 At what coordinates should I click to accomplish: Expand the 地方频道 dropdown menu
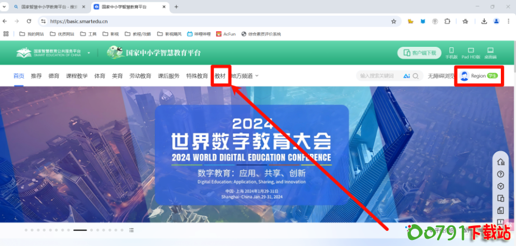[x=245, y=76]
